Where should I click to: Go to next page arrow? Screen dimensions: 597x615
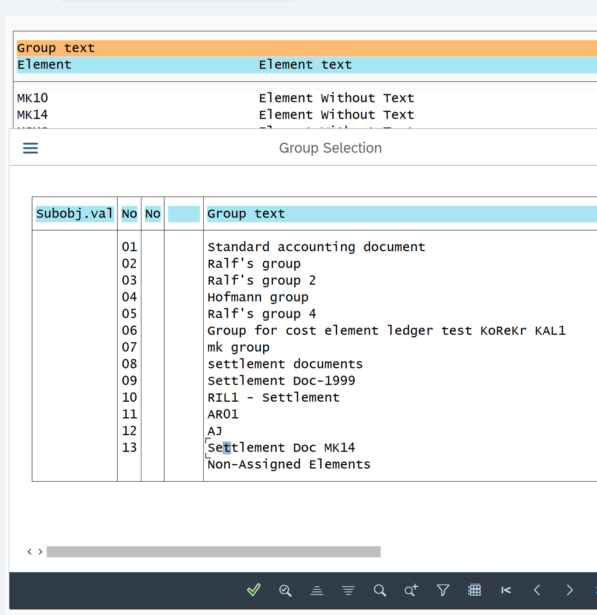click(x=569, y=590)
